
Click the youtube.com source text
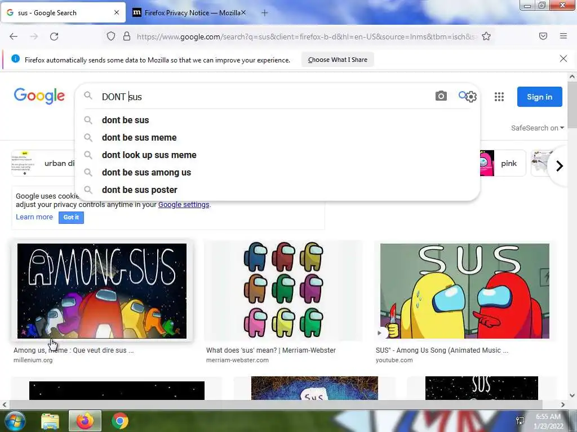394,360
